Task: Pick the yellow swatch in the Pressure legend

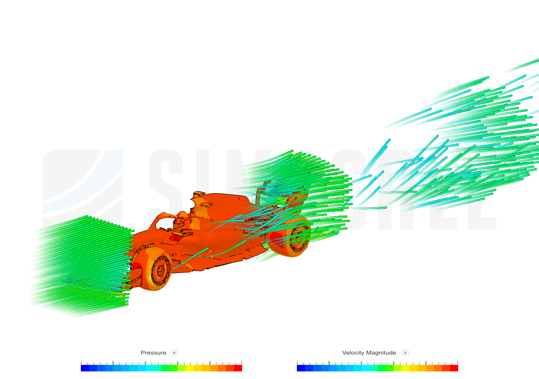Action: (x=189, y=368)
